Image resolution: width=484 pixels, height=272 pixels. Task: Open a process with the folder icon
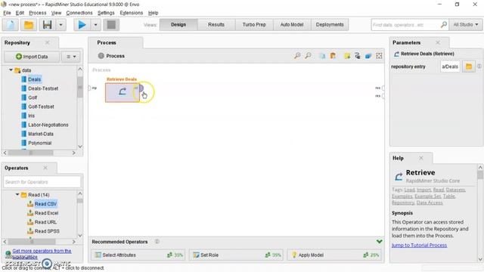29,25
